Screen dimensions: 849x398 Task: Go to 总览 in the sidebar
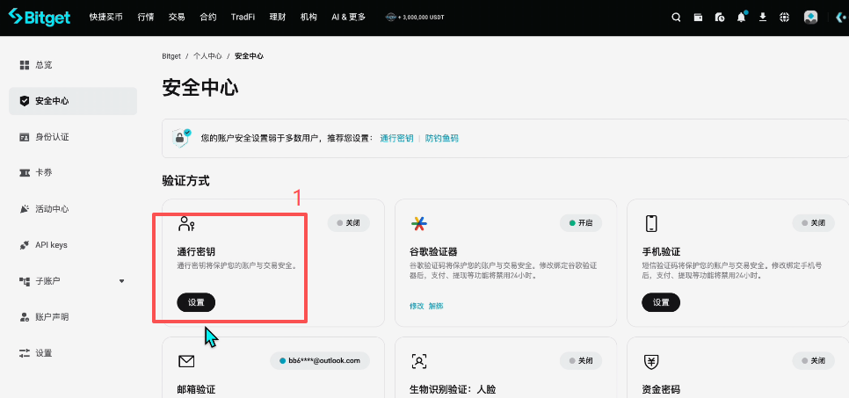[73, 65]
